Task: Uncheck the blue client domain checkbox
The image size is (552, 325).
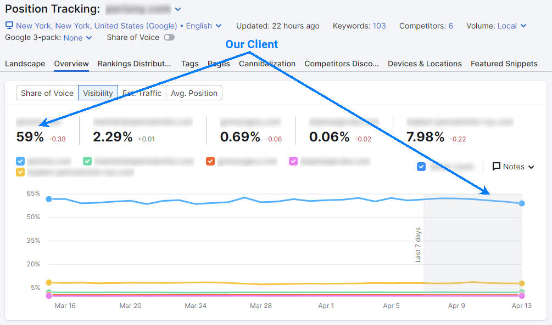Action: (20, 161)
